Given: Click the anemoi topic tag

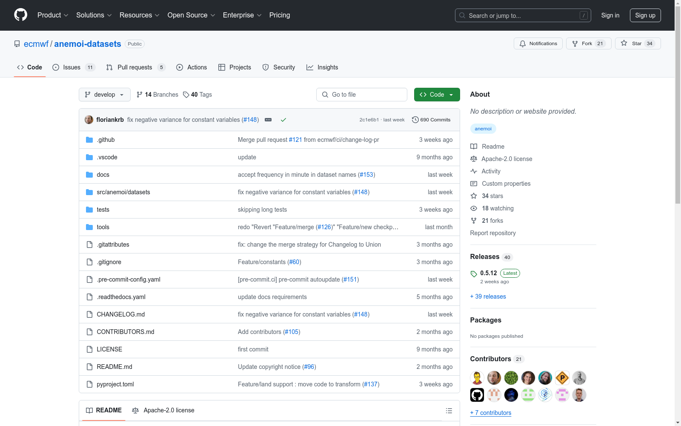Looking at the screenshot, I should tap(483, 129).
